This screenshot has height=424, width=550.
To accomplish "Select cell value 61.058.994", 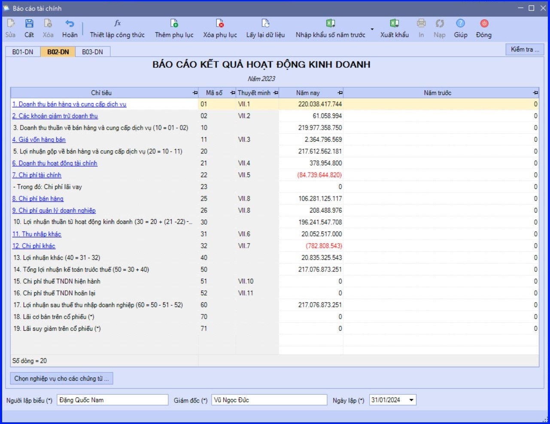I will (x=327, y=116).
